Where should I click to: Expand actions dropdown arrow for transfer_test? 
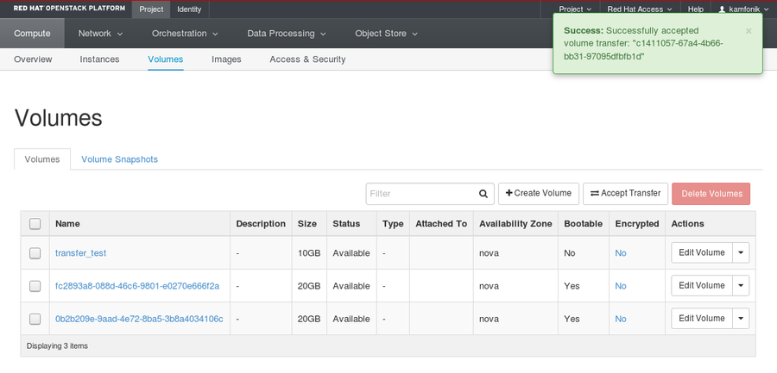coord(741,252)
